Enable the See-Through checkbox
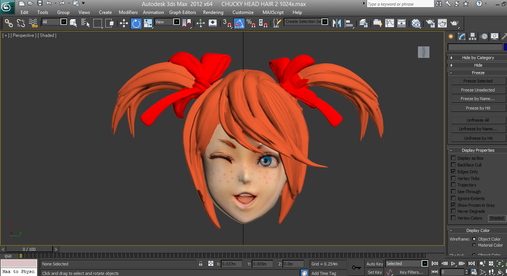Viewport: 507px width, 276px height. click(453, 192)
